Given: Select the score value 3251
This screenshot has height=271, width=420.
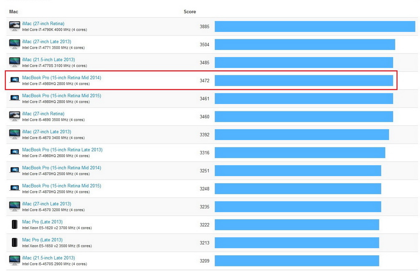Looking at the screenshot, I should click(x=204, y=171).
